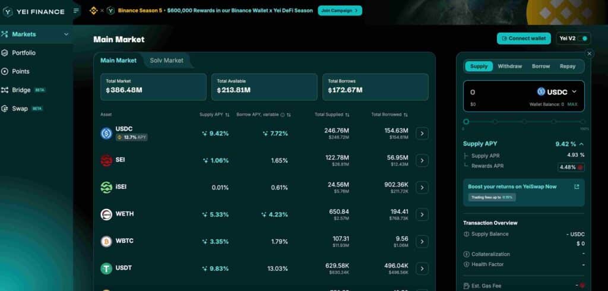Switch to the Solv Market tab
This screenshot has height=291, width=608.
coord(166,61)
